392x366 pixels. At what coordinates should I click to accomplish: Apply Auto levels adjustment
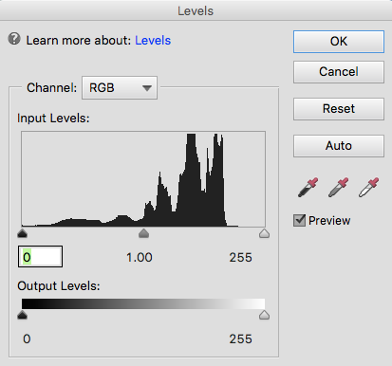(x=339, y=146)
